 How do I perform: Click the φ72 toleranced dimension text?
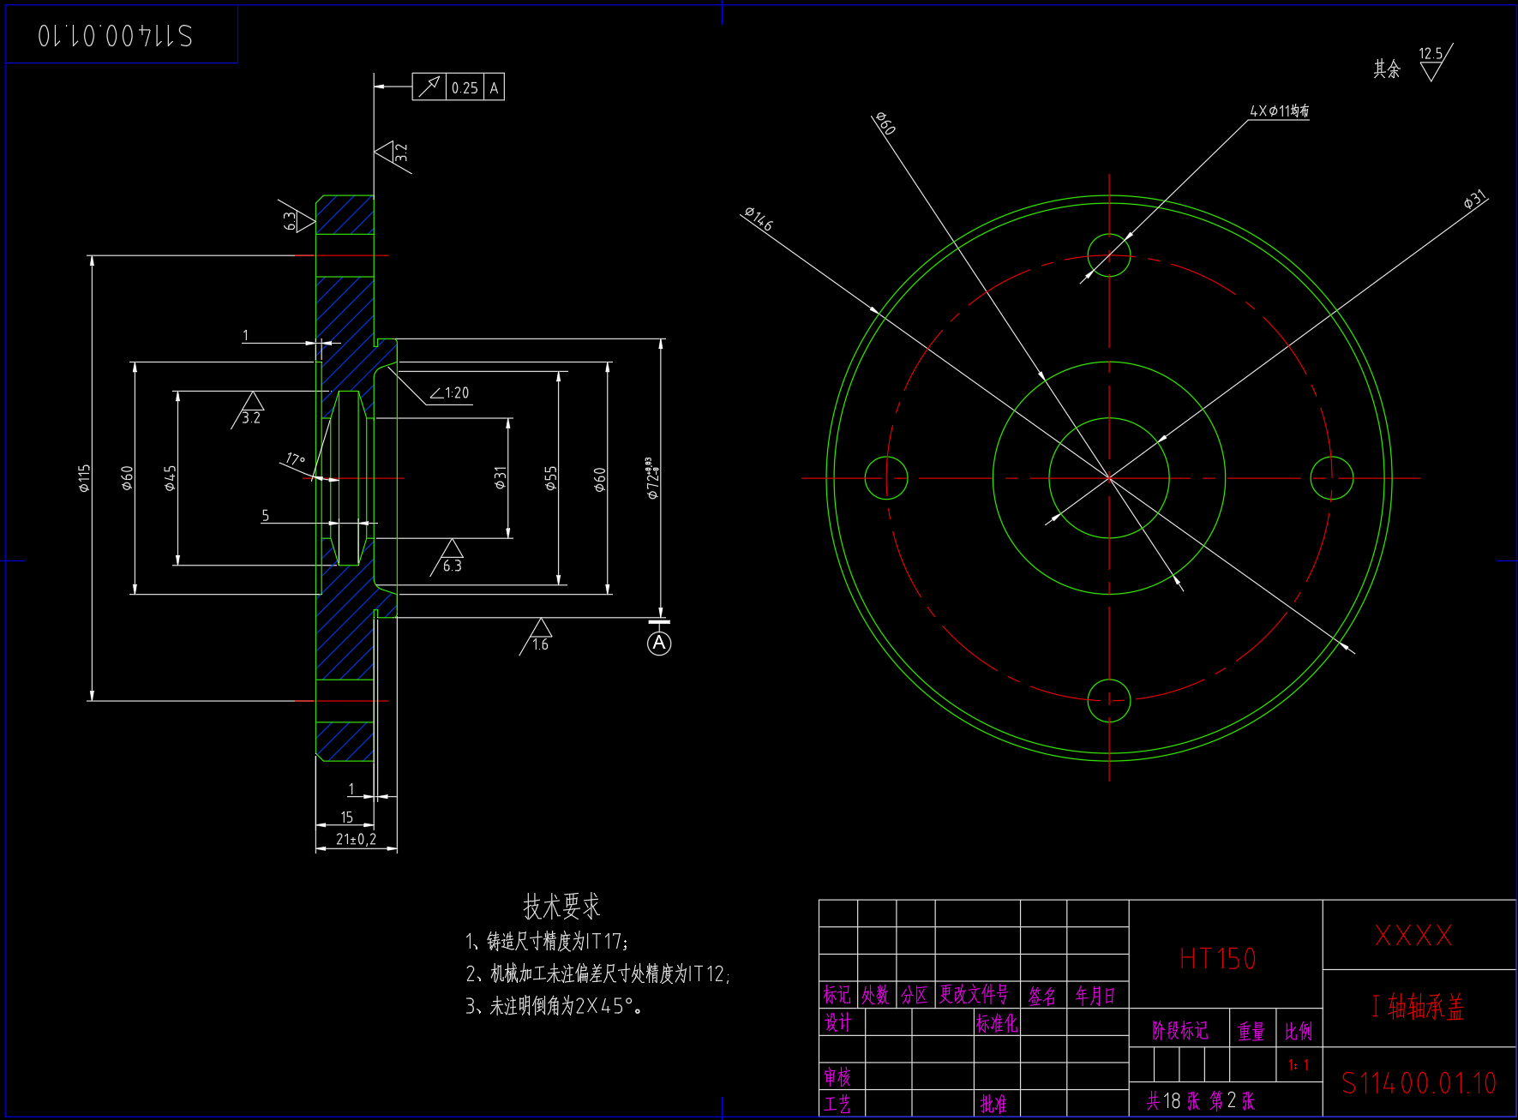click(653, 478)
